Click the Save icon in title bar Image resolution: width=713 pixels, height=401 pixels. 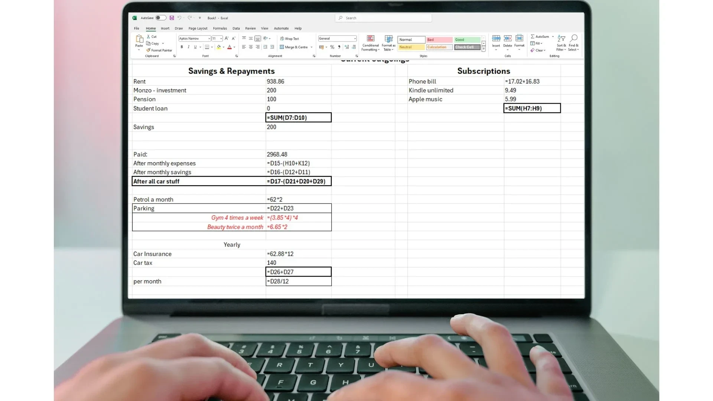click(172, 18)
